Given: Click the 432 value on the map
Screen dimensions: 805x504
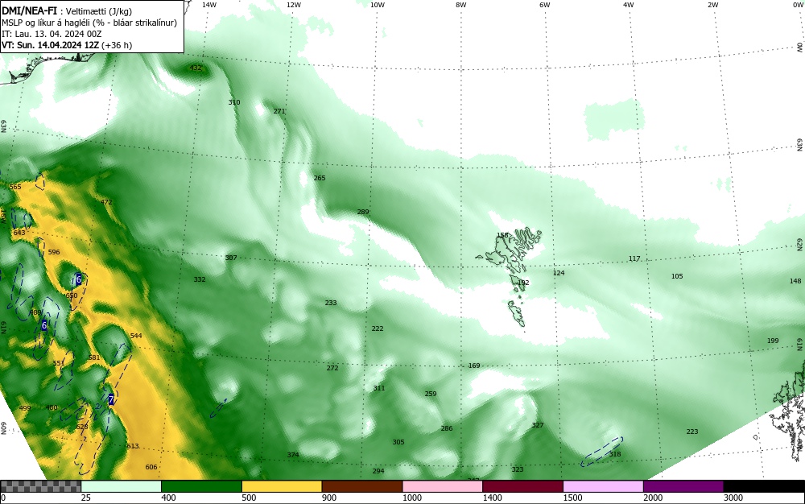Looking at the screenshot, I should (x=196, y=68).
